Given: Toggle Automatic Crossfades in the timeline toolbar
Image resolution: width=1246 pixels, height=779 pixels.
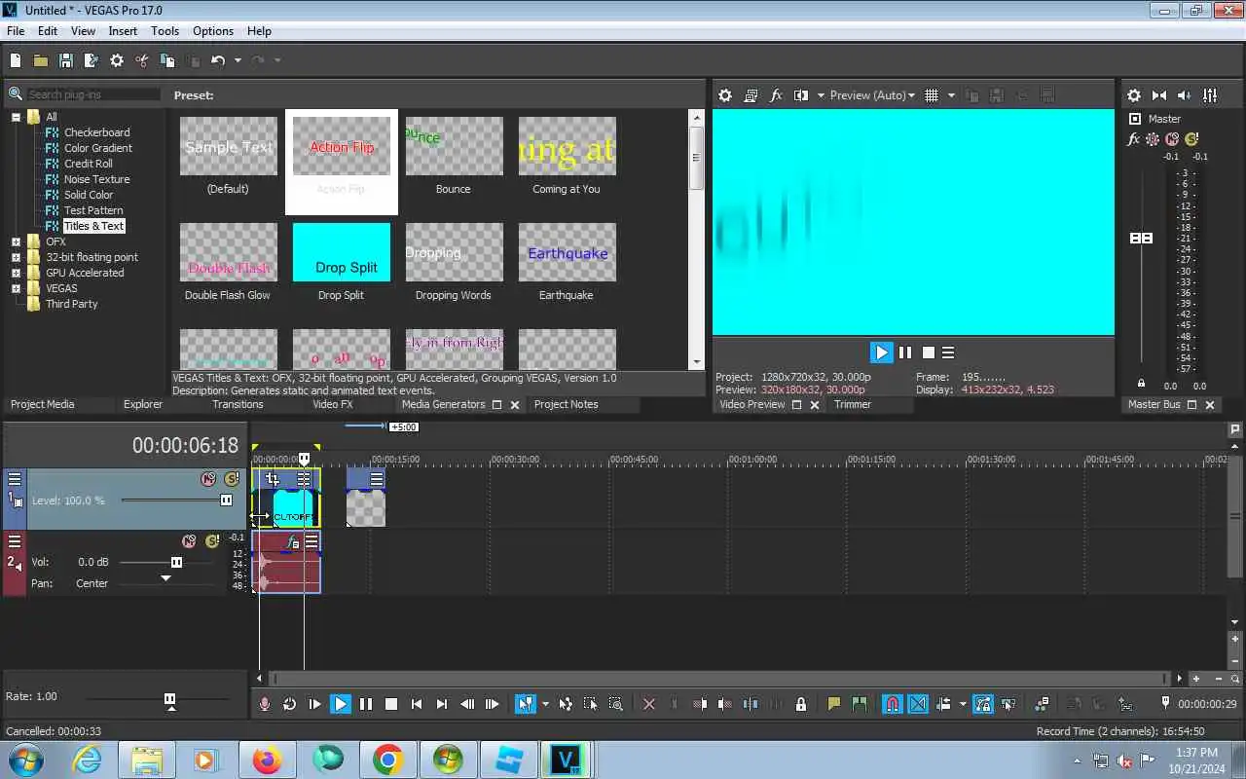Looking at the screenshot, I should [918, 704].
